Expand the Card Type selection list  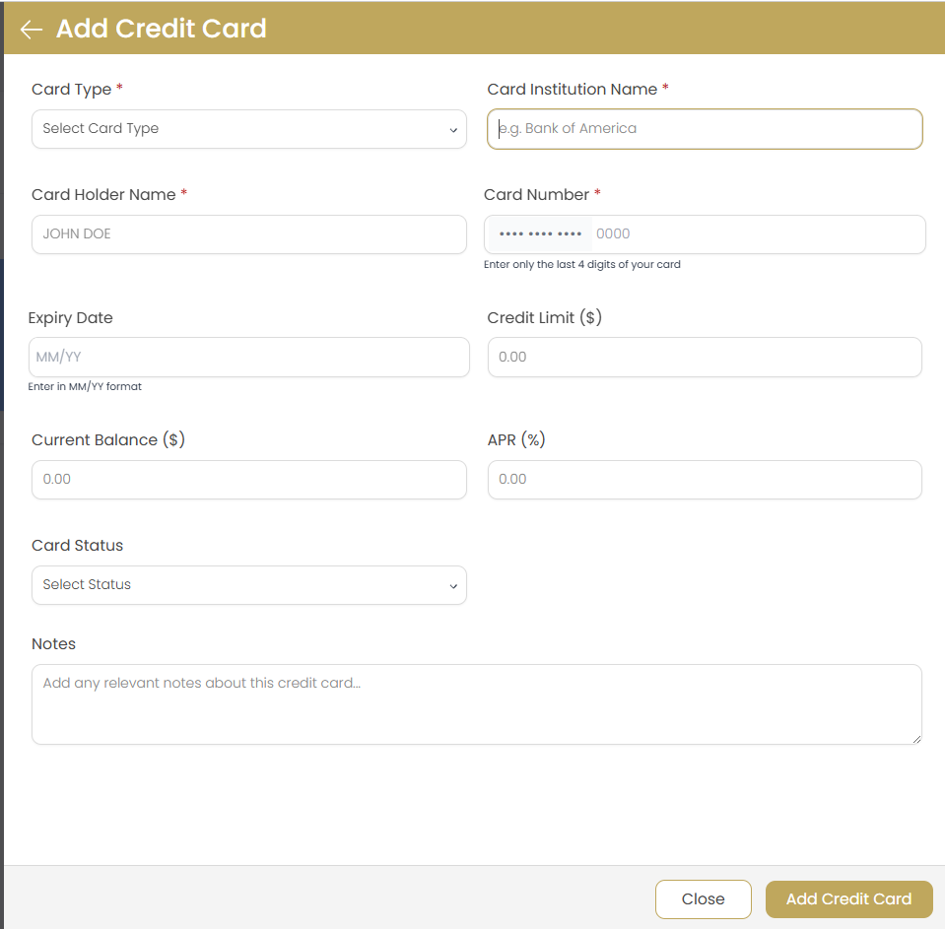pyautogui.click(x=248, y=129)
